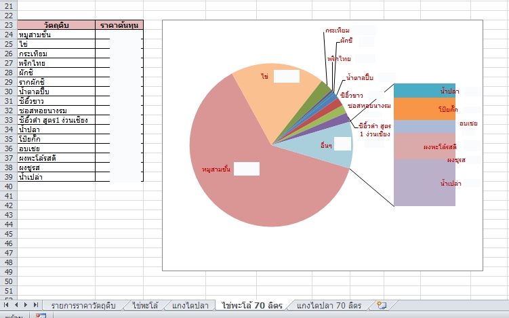Select the น้ำตาลปี๊บ cell in row 30
The height and width of the screenshot is (318, 509).
coord(56,92)
